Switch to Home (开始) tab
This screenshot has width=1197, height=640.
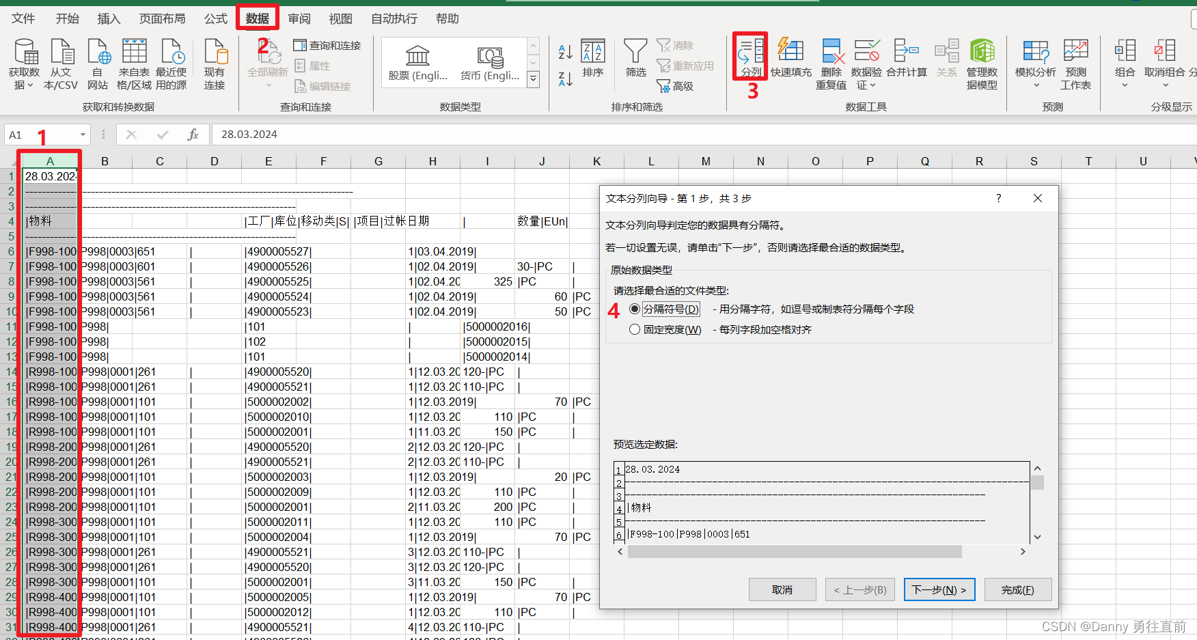pos(67,18)
